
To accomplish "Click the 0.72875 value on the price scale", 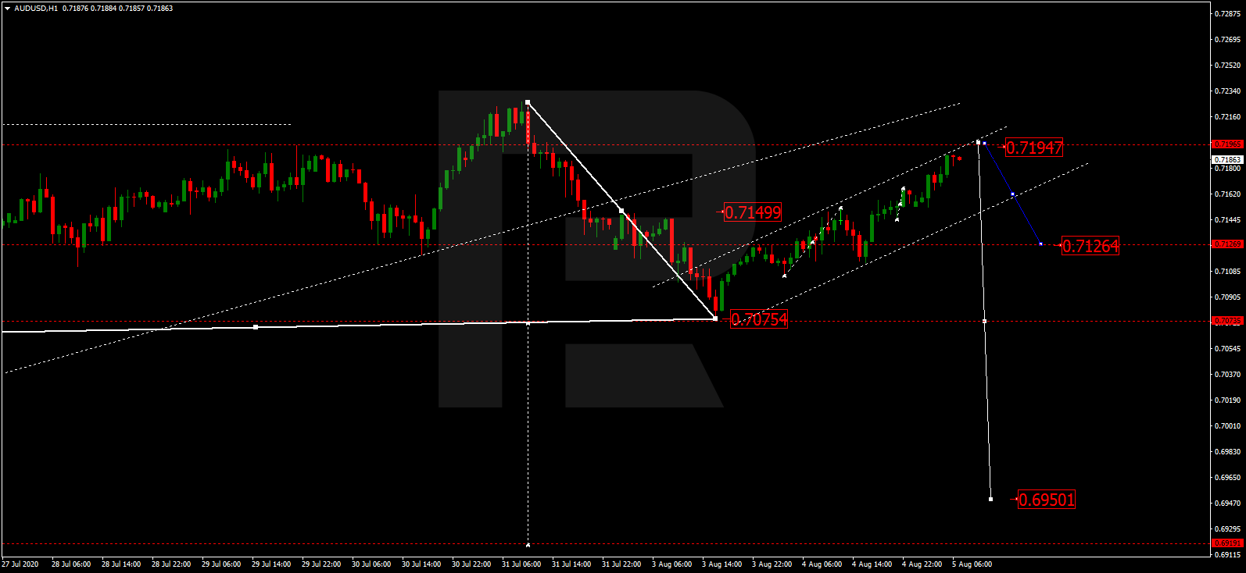I will click(1227, 14).
